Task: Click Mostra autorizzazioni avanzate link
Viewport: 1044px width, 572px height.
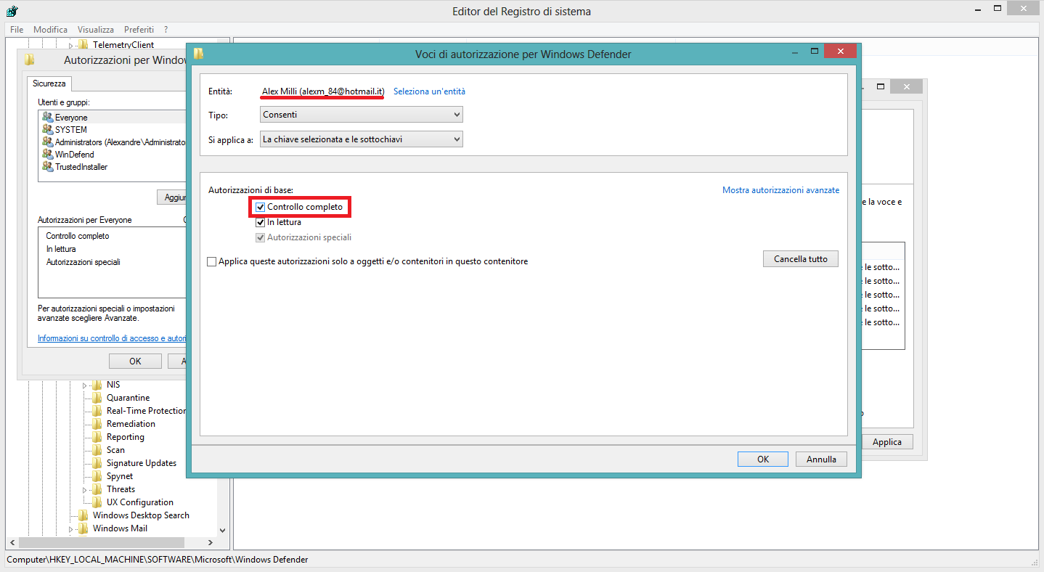Action: coord(780,190)
